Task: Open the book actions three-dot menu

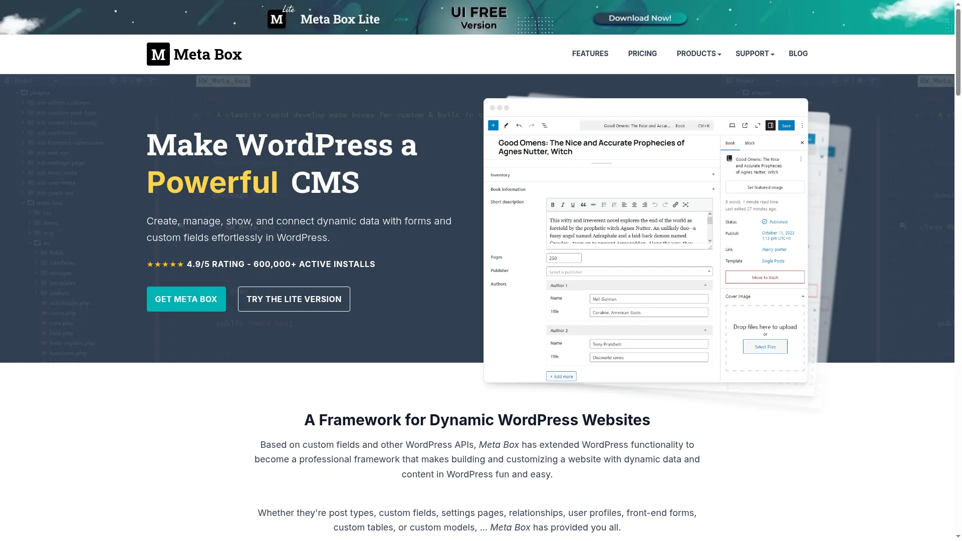Action: pyautogui.click(x=801, y=159)
